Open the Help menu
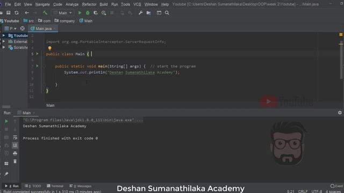 [165, 4]
